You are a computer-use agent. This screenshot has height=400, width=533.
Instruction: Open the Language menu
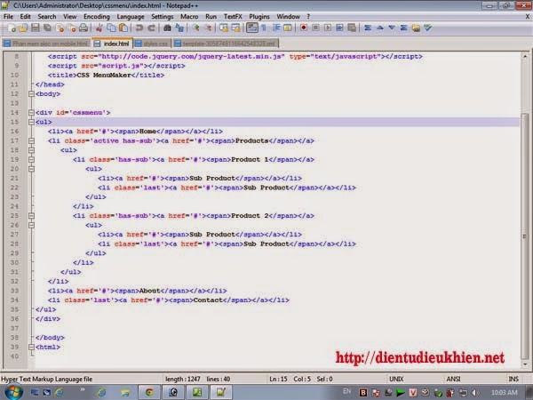[131, 17]
